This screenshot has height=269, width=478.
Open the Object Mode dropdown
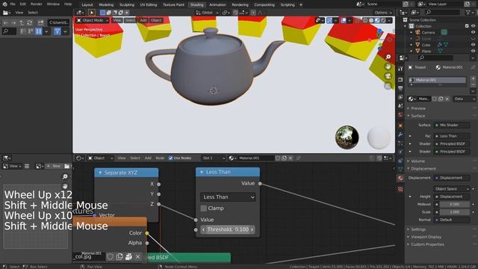tap(93, 20)
